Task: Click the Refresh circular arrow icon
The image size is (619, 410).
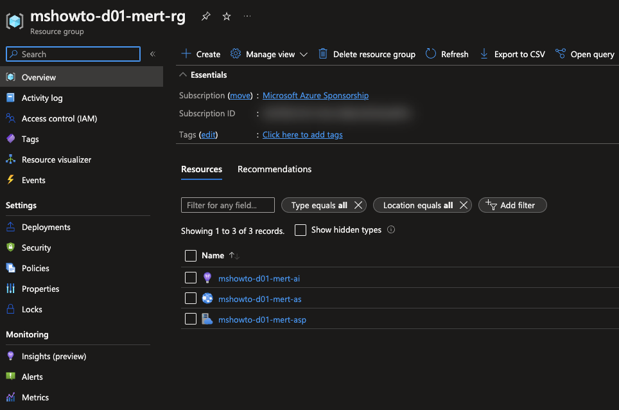Action: [x=431, y=54]
